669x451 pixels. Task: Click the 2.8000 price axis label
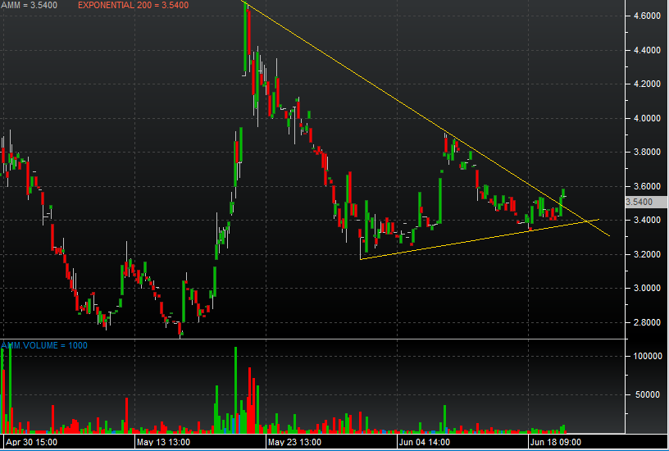[x=644, y=322]
